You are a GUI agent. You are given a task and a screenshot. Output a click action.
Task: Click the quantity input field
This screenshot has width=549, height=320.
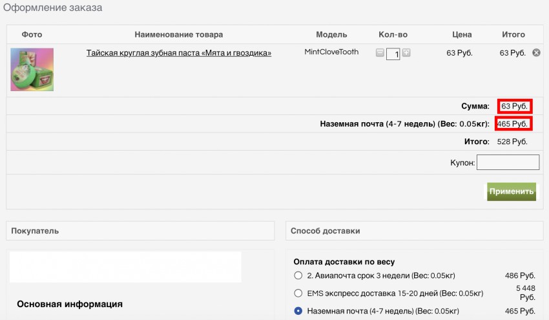(x=393, y=54)
